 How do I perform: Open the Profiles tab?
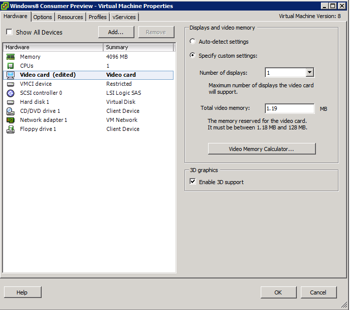(98, 17)
